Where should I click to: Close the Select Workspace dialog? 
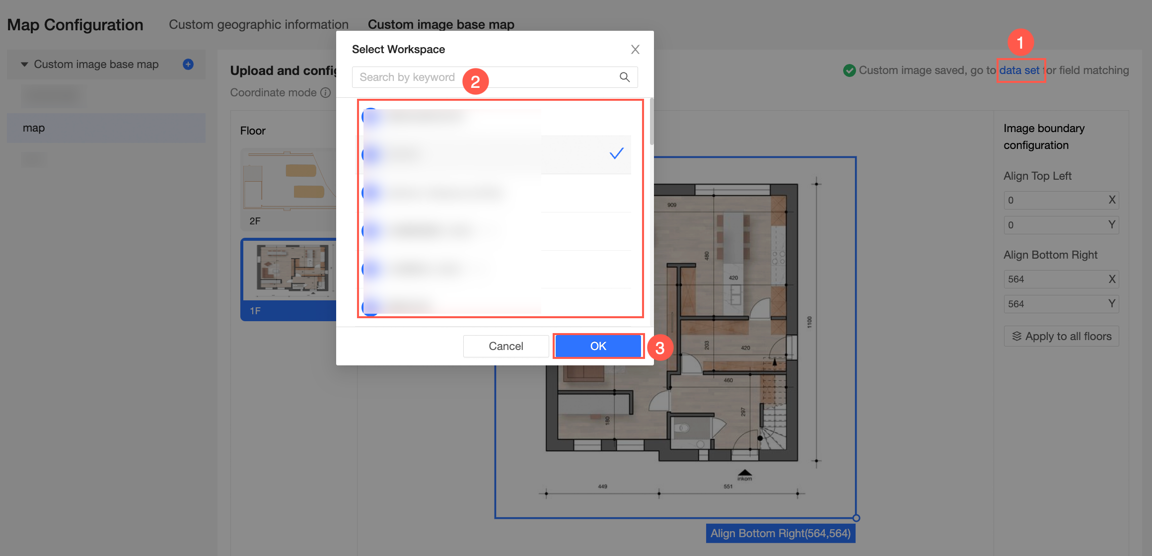tap(635, 49)
